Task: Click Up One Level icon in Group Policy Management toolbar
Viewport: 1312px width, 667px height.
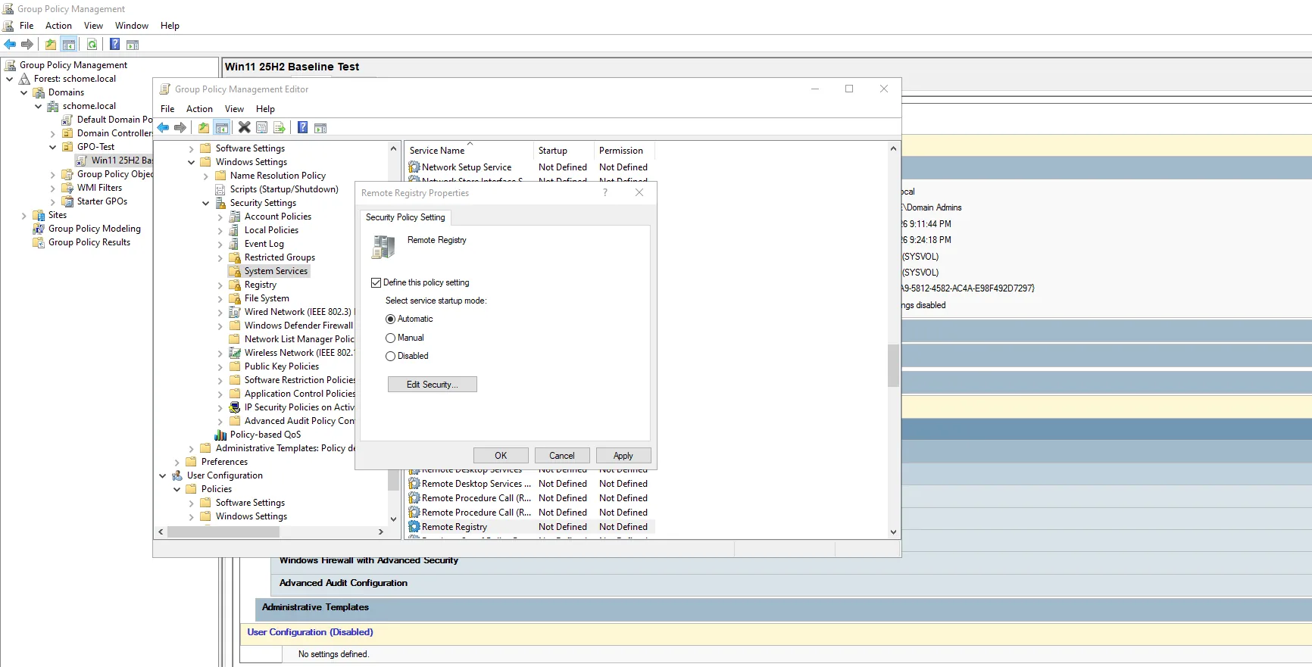Action: pos(50,44)
